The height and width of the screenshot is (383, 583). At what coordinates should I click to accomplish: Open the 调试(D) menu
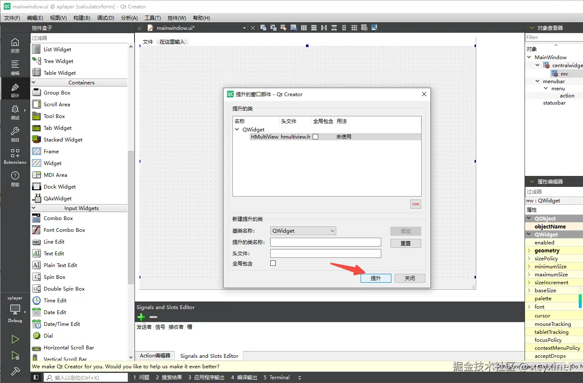pos(106,18)
